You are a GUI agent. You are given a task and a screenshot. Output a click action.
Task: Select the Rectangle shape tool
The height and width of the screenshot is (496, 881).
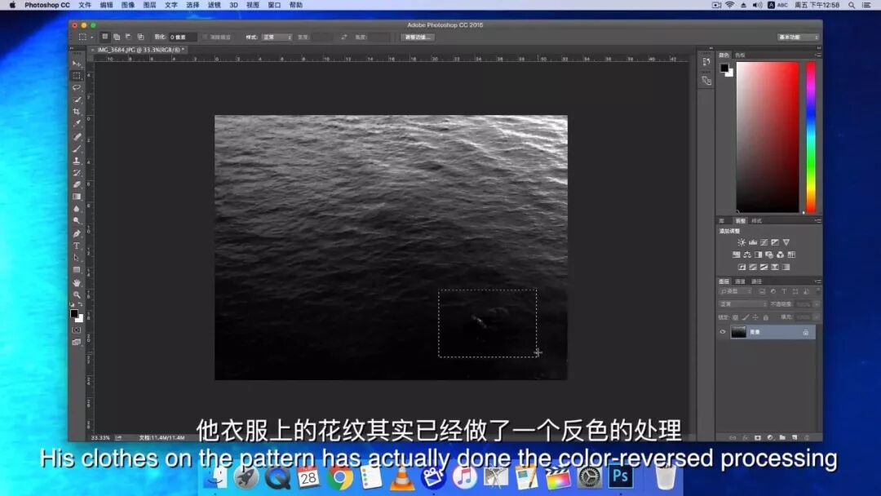click(x=77, y=270)
